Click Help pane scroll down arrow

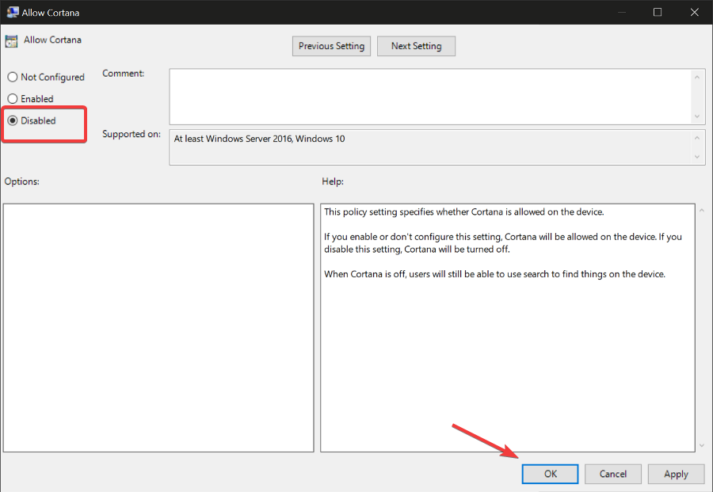tap(702, 445)
